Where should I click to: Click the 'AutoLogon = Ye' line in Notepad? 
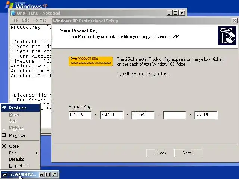point(31,71)
